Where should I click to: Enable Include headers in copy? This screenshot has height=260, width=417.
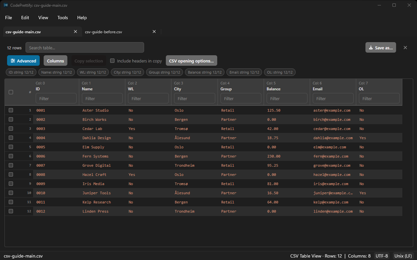112,61
